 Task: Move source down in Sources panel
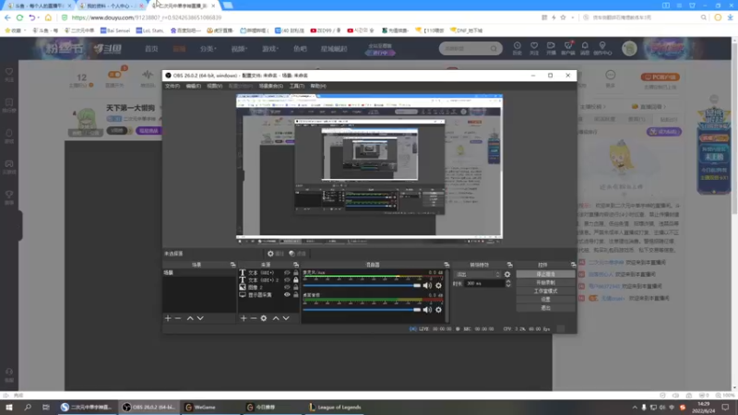286,318
